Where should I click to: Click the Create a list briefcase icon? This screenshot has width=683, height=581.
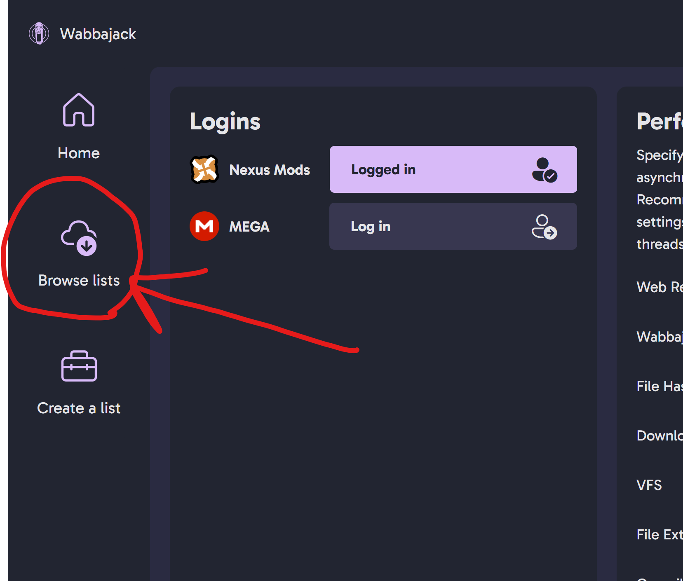coord(79,366)
